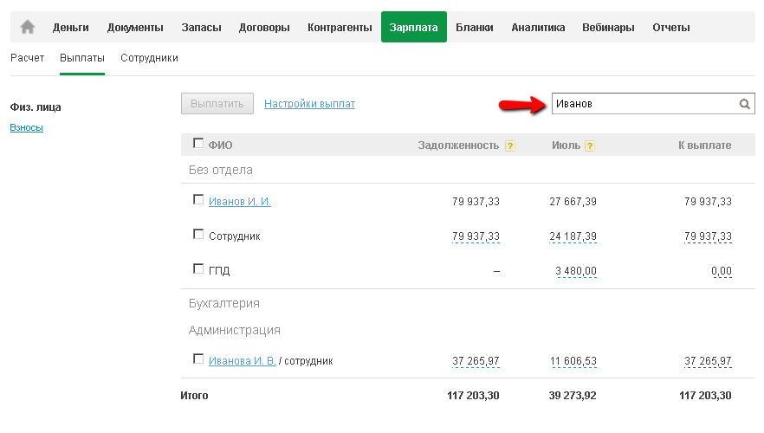This screenshot has height=433, width=764.
Task: Switch to the Сотрудники tab
Action: (x=149, y=58)
